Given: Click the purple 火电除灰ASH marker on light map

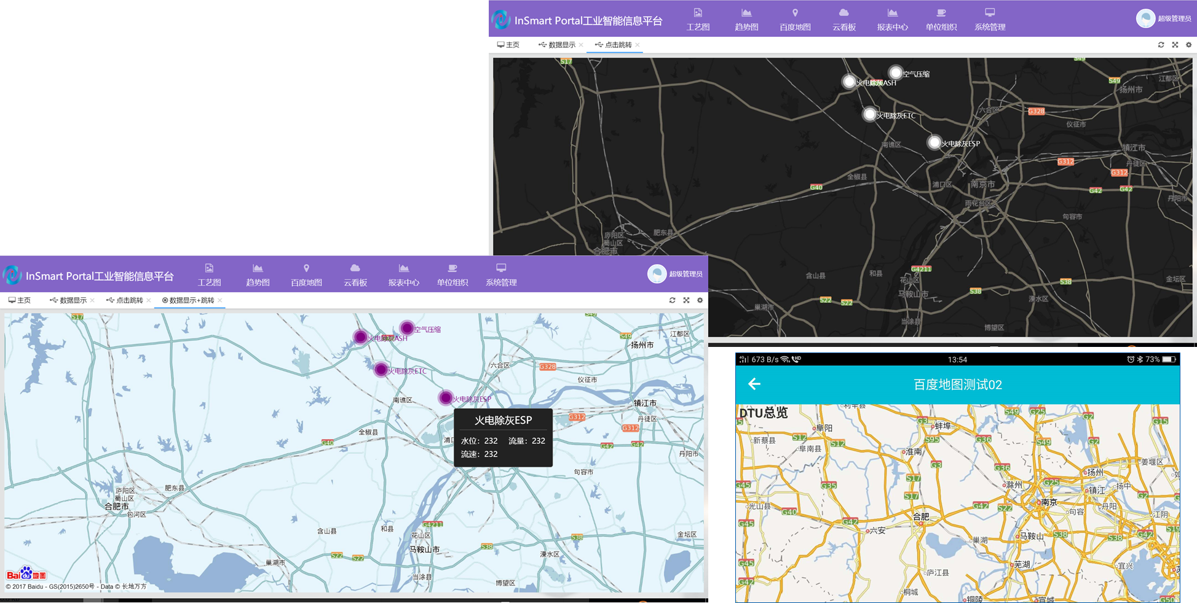Looking at the screenshot, I should 360,337.
